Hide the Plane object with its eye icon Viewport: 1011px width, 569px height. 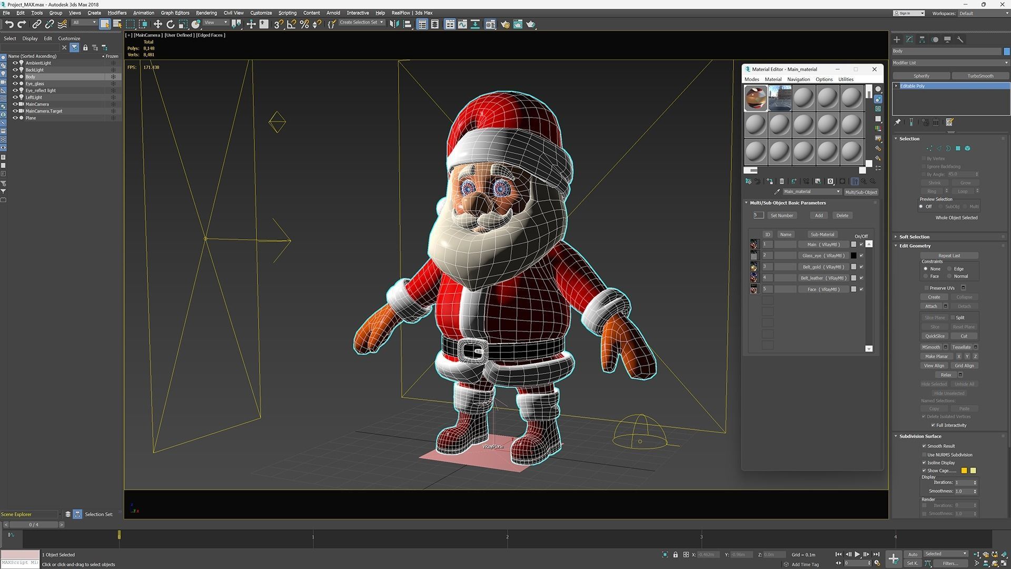pyautogui.click(x=15, y=118)
